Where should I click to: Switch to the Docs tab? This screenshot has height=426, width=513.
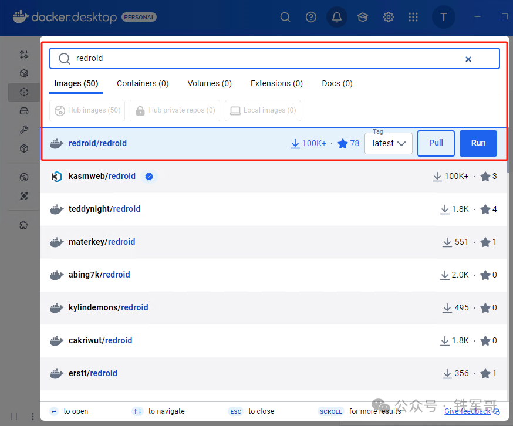(x=336, y=83)
